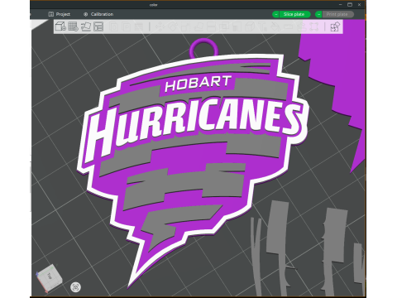This screenshot has height=298, width=397.
Task: Select the purple keyring loop on model
Action: (x=204, y=48)
